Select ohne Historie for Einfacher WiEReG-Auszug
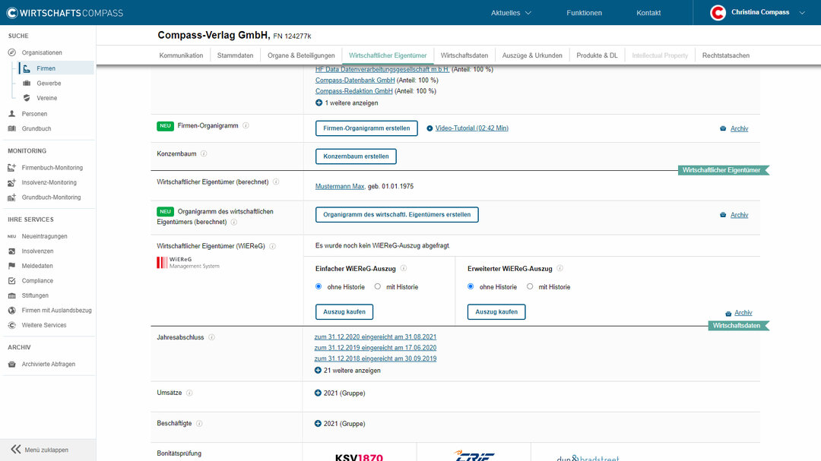Image resolution: width=821 pixels, height=461 pixels. coord(319,287)
